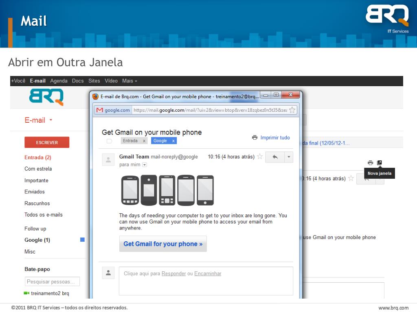This screenshot has height=312, width=417.
Task: Remove the Entrada label with its x
Action: [x=144, y=141]
